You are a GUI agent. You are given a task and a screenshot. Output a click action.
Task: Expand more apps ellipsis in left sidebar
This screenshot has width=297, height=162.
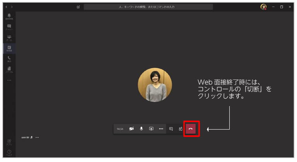pos(9,80)
